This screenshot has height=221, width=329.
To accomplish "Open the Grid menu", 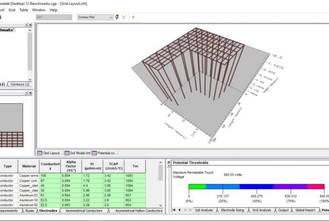I will pyautogui.click(x=12, y=10).
